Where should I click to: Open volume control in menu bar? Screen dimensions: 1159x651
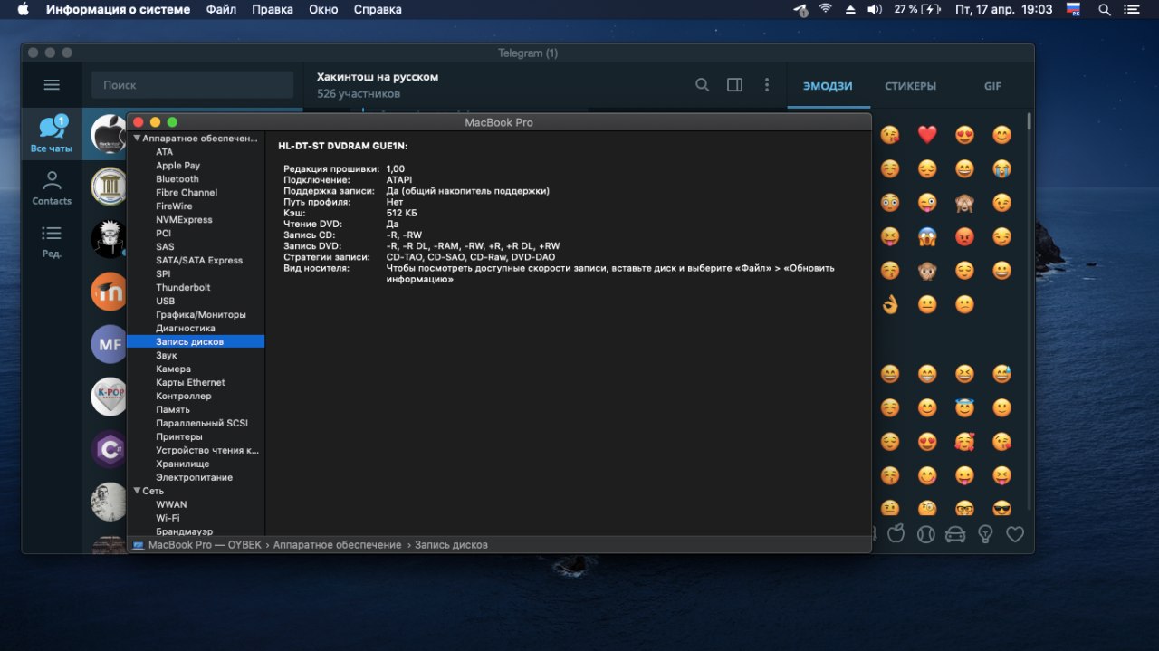pyautogui.click(x=874, y=9)
